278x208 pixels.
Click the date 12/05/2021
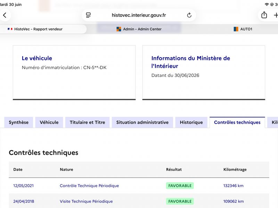point(23,186)
